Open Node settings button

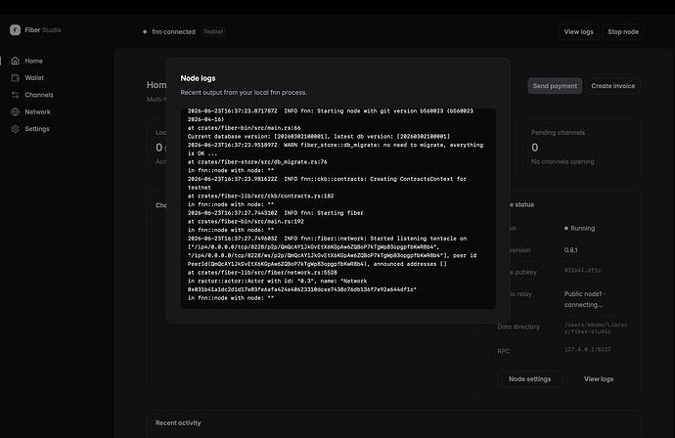[x=530, y=378]
